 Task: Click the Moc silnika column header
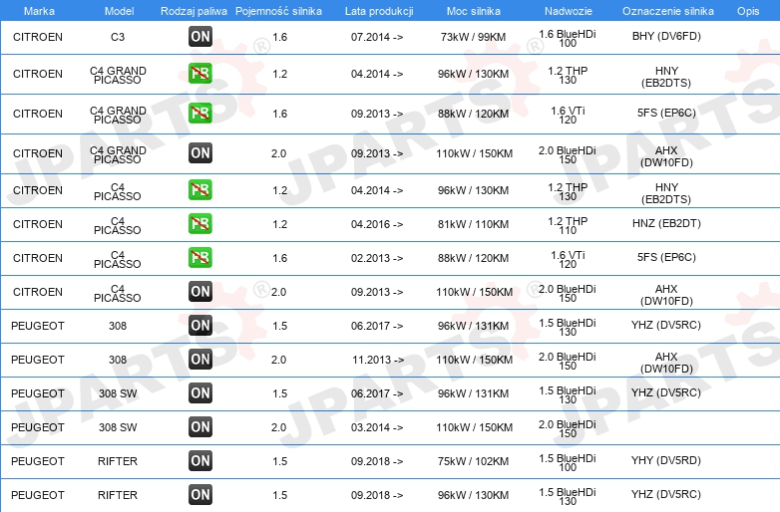click(x=474, y=11)
